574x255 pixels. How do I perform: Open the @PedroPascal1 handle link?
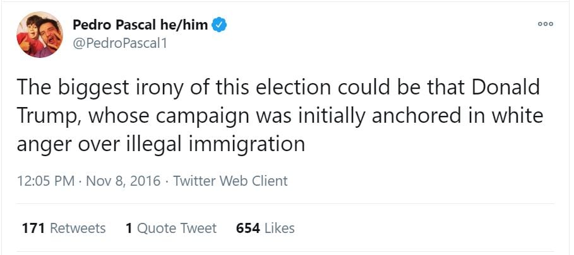[x=120, y=43]
